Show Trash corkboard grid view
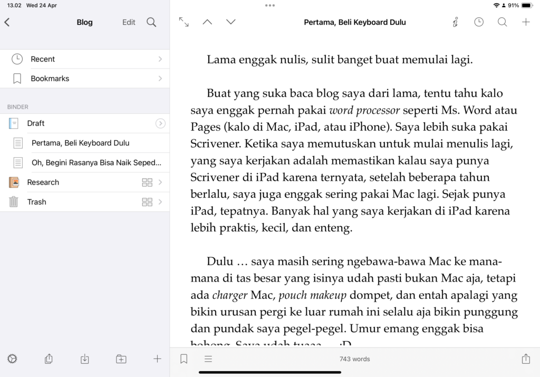540x377 pixels. (x=147, y=202)
